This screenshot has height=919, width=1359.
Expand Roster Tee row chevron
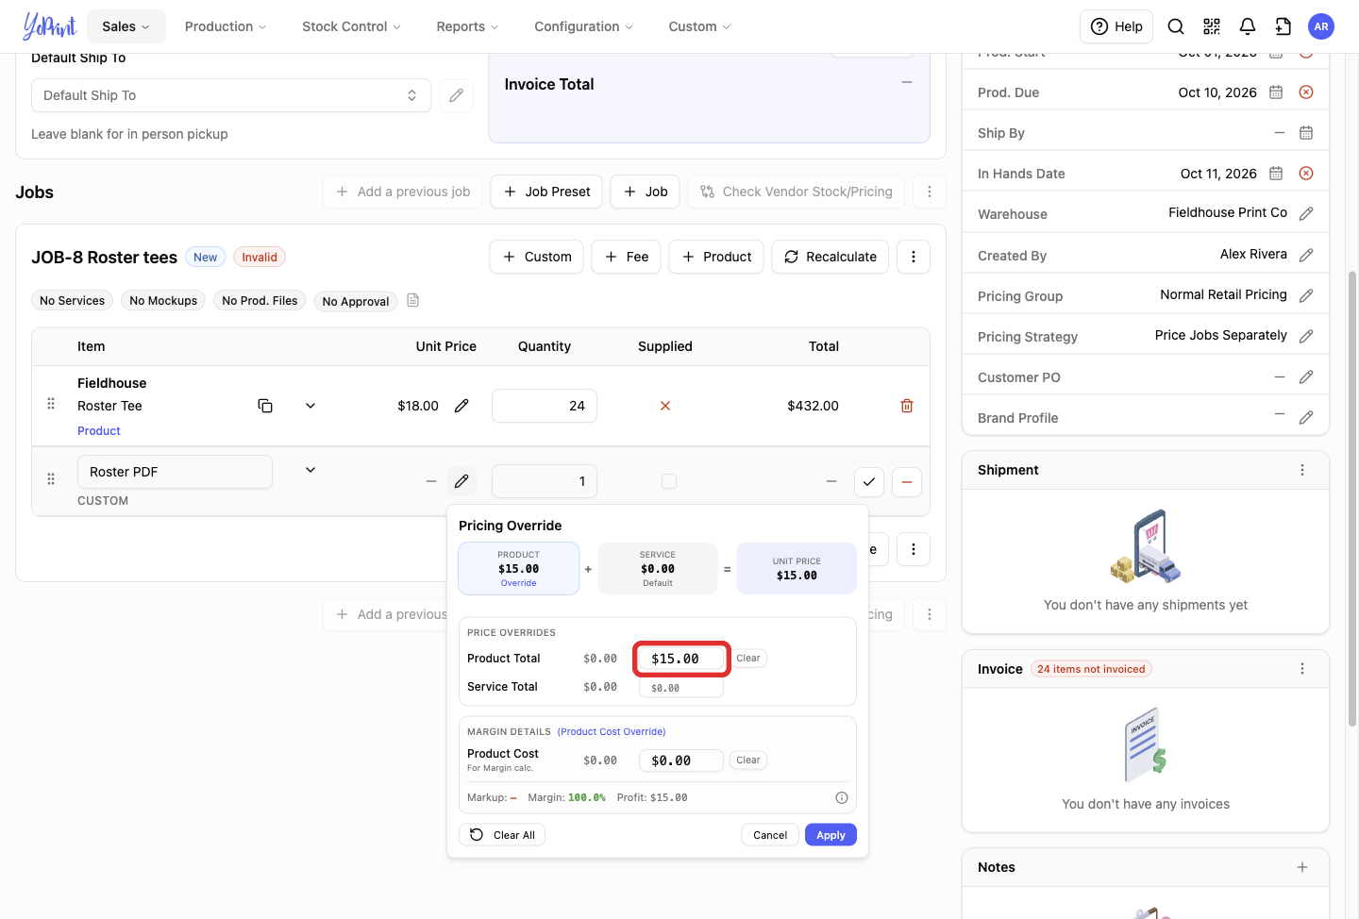tap(310, 406)
